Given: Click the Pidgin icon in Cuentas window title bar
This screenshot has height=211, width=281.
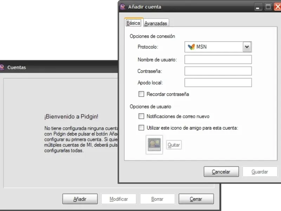Looking at the screenshot, I should 2,67.
